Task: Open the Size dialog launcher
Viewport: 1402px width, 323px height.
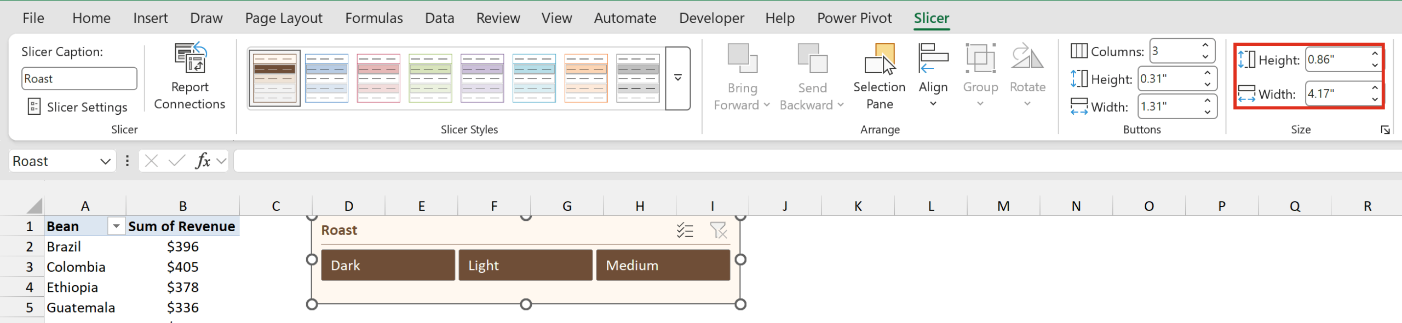Action: 1385,130
